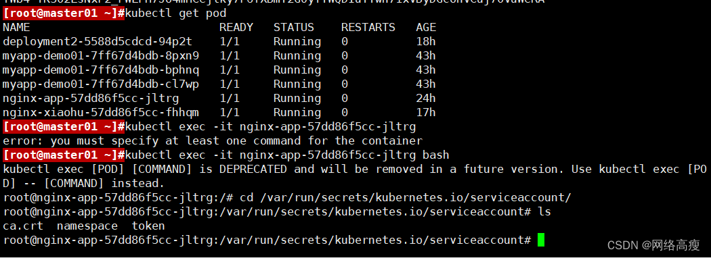The width and height of the screenshot is (711, 258).
Task: Click the myapp-demo01-7ff67d4bdb-8pxn9 pod name
Action: [x=101, y=55]
